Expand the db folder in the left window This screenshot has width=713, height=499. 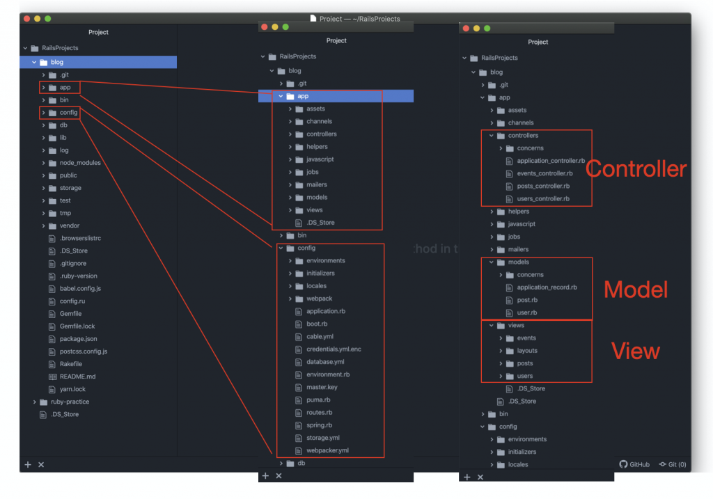coord(43,125)
